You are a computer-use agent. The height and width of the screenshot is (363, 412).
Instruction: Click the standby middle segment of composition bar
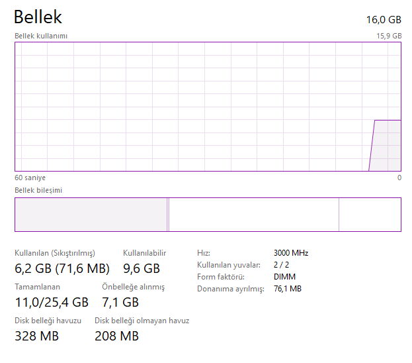pos(254,215)
